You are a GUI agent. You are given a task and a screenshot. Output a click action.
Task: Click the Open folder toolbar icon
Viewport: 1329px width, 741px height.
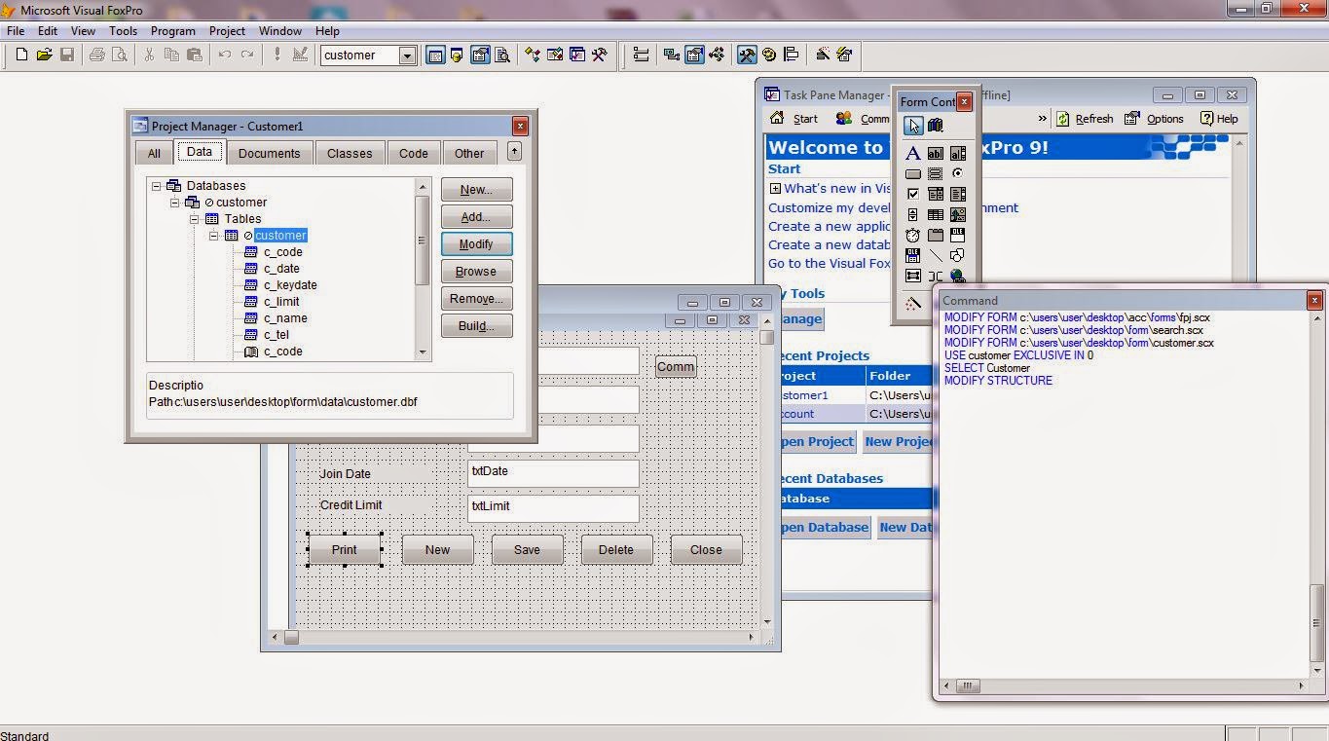pyautogui.click(x=45, y=56)
